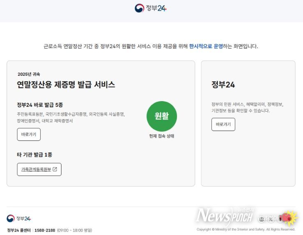Image resolution: width=303 pixels, height=235 pixels.
Task: Click the green 원활 status circle
Action: pyautogui.click(x=162, y=116)
